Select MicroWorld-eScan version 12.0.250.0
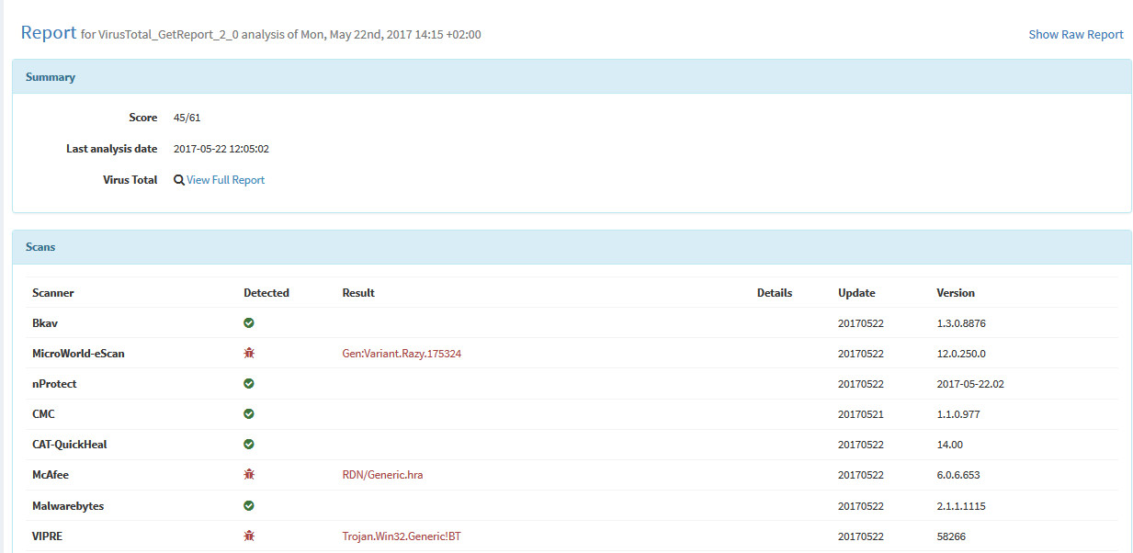Screen dimensions: 1133x553 coord(961,354)
